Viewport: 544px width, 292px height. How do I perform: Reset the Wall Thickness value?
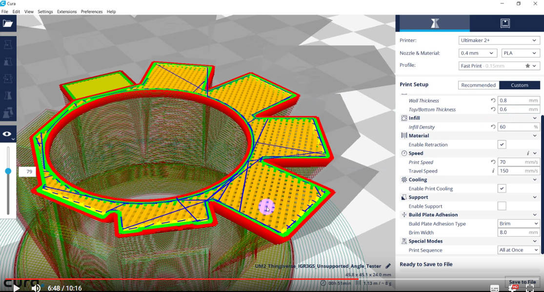point(493,100)
